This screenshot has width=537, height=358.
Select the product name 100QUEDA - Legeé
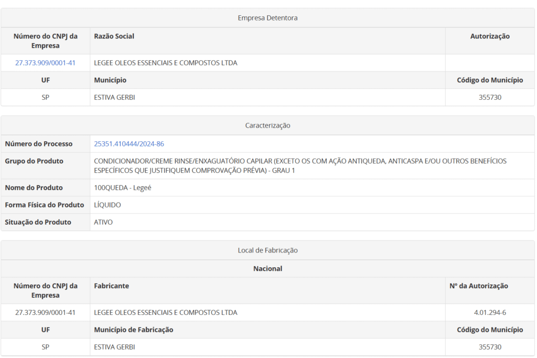122,188
